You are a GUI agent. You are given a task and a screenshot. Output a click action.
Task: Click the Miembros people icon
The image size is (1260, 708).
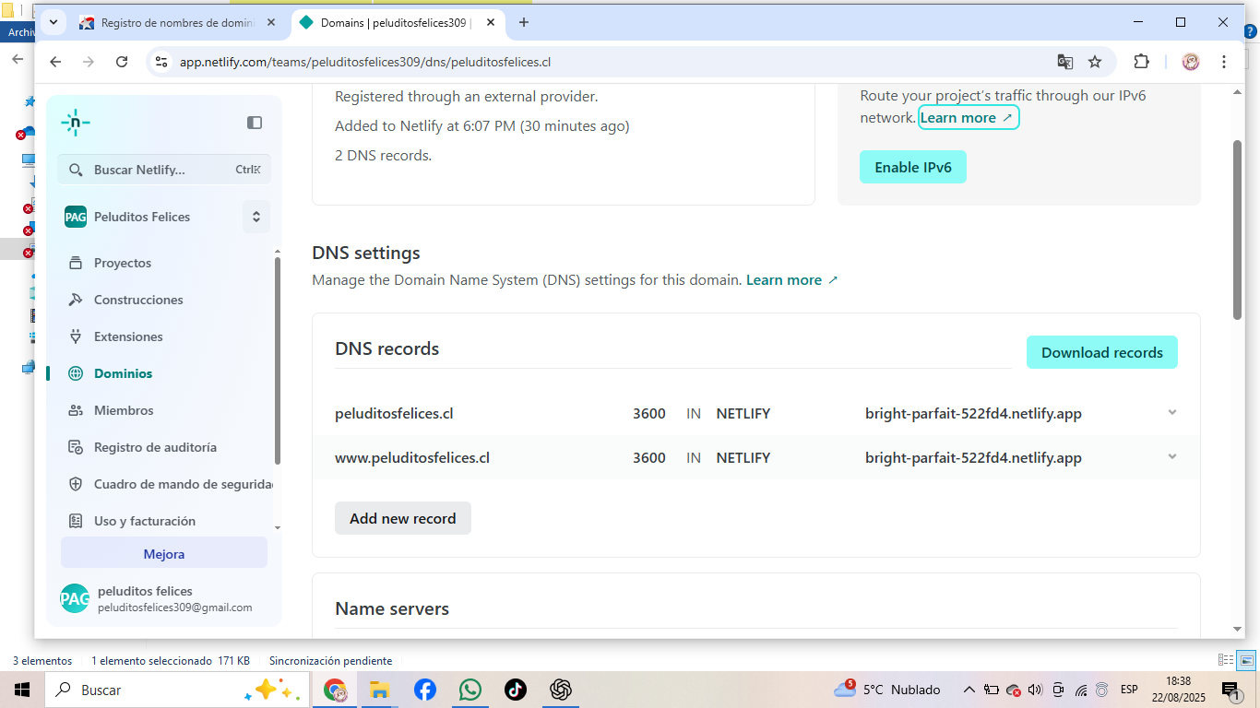click(x=76, y=410)
